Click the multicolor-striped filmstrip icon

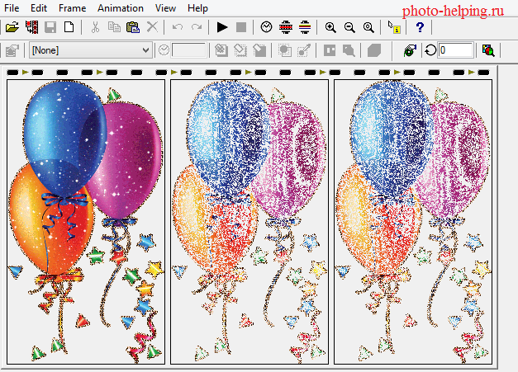305,27
